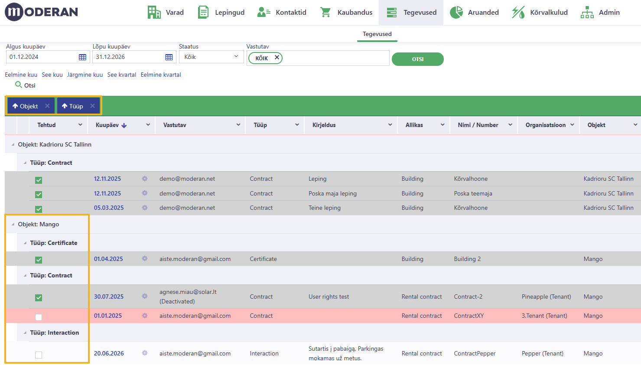
Task: Remove the Objekt grouping chip
Action: [x=47, y=106]
